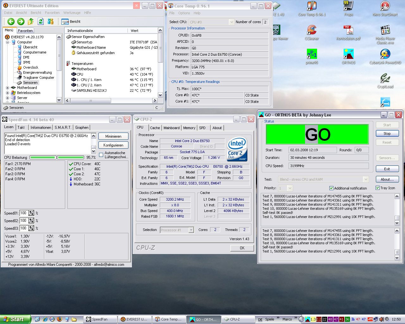Screen dimensions: 405x324
Task: Switch to the Memory tab in CPU-Z
Action: click(189, 128)
